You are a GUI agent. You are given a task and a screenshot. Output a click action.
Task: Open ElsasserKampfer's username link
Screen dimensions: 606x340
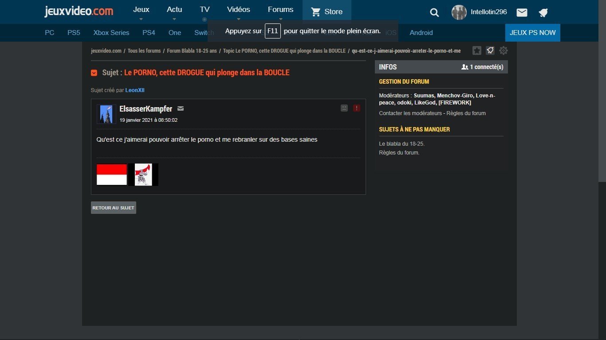point(146,109)
